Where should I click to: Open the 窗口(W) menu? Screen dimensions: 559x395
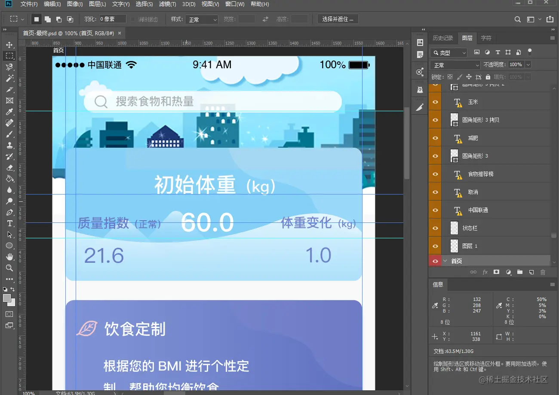point(235,4)
